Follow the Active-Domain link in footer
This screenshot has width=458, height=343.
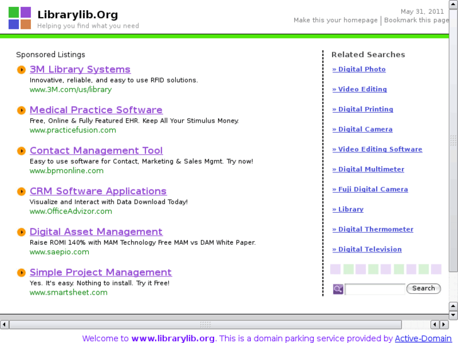pyautogui.click(x=423, y=339)
